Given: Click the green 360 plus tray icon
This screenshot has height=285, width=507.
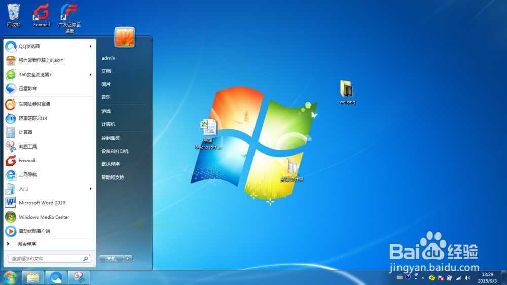Looking at the screenshot, I should coord(431,278).
